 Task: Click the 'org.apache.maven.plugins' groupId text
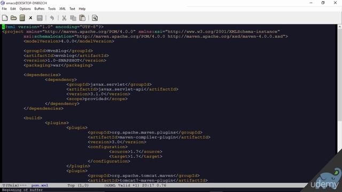tap(144, 132)
